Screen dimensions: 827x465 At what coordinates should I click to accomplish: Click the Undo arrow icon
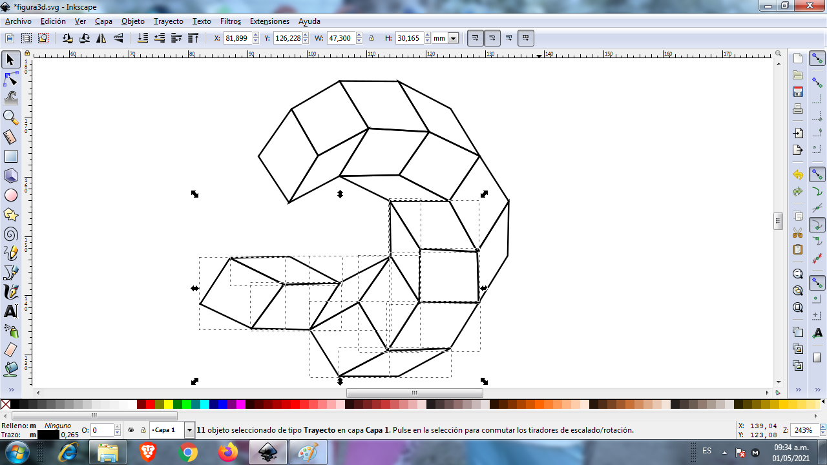pyautogui.click(x=798, y=174)
